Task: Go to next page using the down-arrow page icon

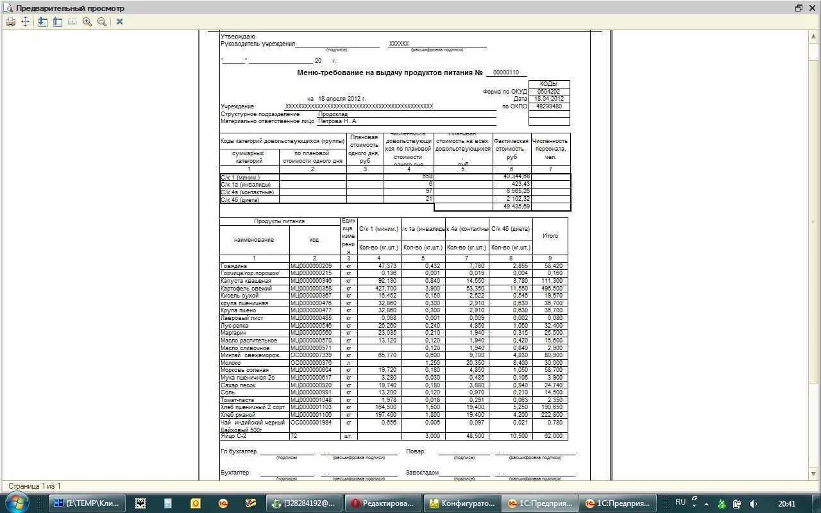Action: [43, 22]
